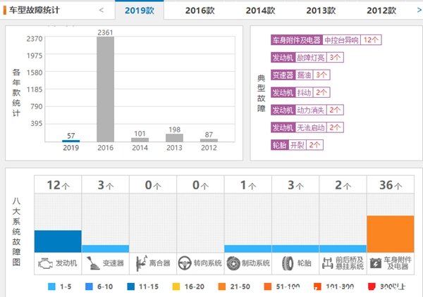423x297 pixels.
Task: Click the steering wheel (转向系统) icon
Action: (x=185, y=264)
